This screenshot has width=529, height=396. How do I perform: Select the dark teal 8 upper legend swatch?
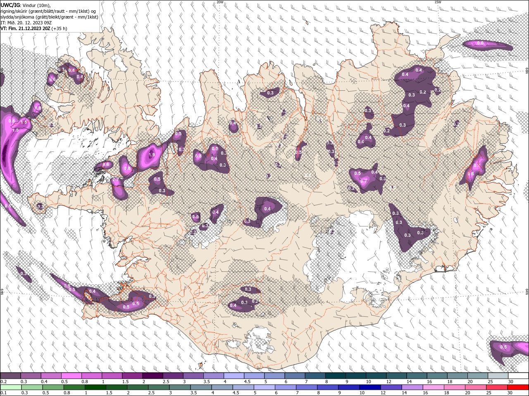click(335, 376)
